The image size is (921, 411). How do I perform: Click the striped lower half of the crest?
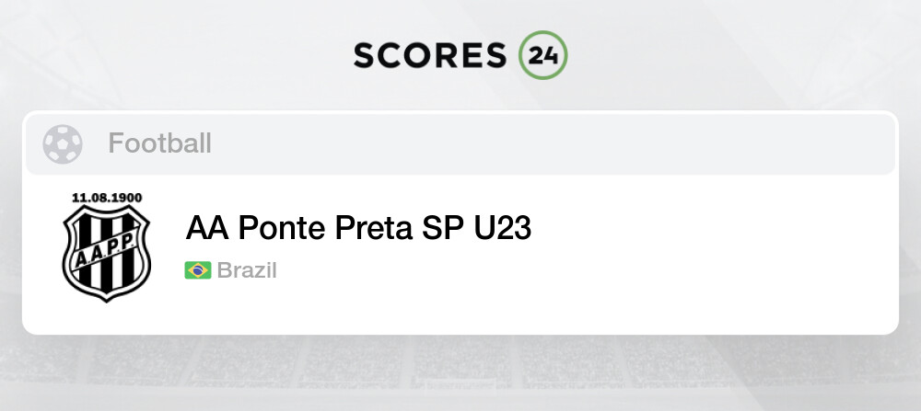pyautogui.click(x=106, y=276)
